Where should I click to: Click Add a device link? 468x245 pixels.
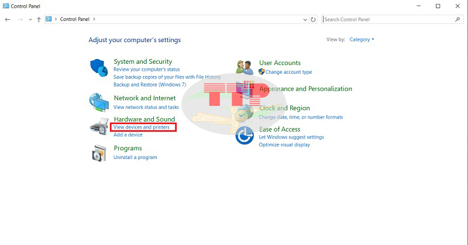(128, 134)
